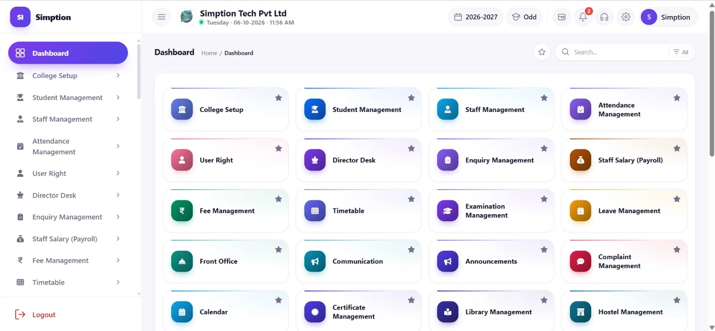This screenshot has height=331, width=715.
Task: Click the Odd semester button
Action: 524,17
